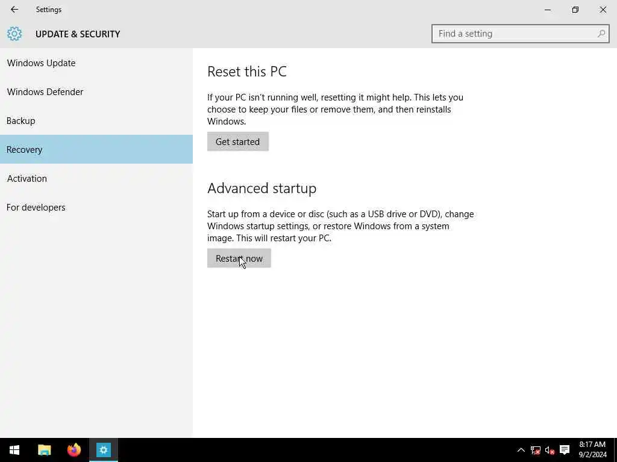Minimize the Settings window
The width and height of the screenshot is (617, 462).
(x=547, y=10)
